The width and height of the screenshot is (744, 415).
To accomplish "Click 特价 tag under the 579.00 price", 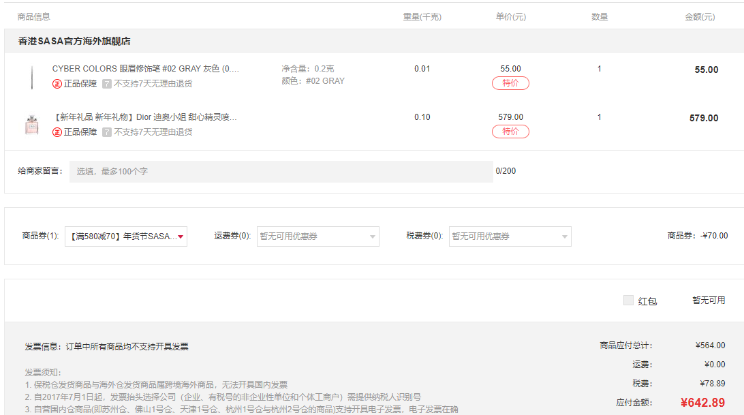I will [510, 132].
